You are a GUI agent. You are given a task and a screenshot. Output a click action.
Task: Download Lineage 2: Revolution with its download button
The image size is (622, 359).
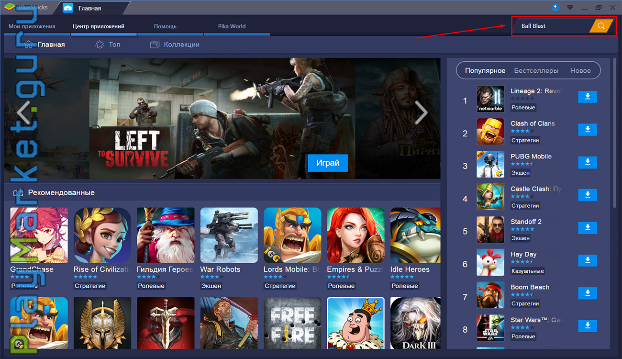[588, 97]
